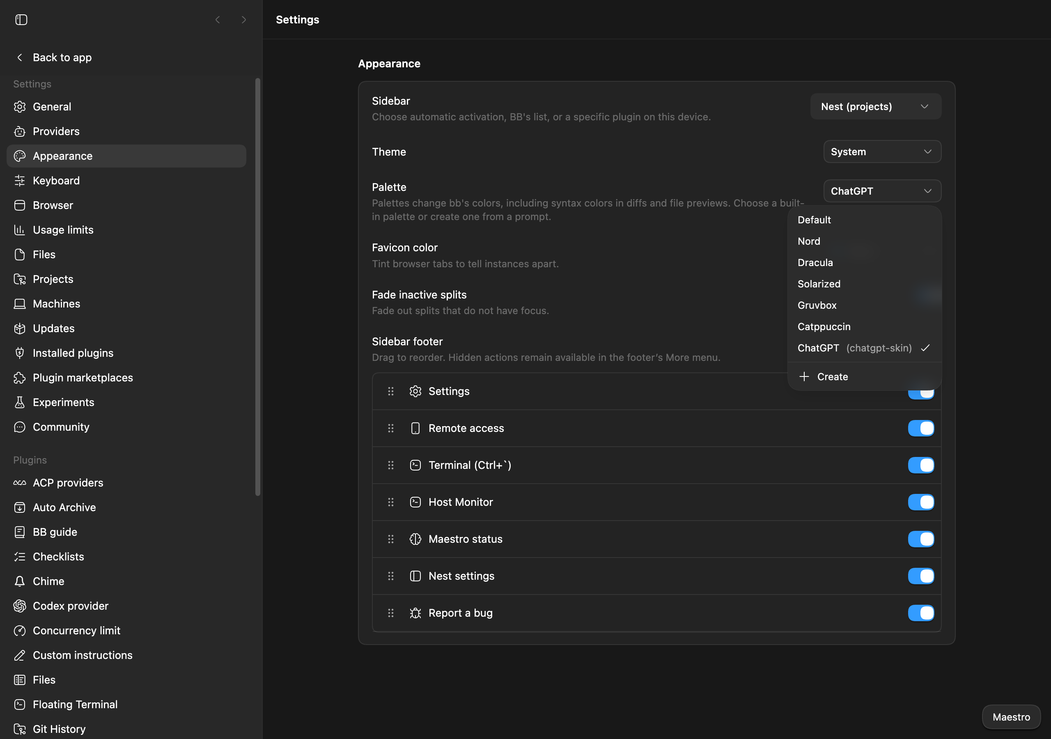Click the Concurrency limit gauge icon
Screen dimensions: 1051x739
click(20, 631)
